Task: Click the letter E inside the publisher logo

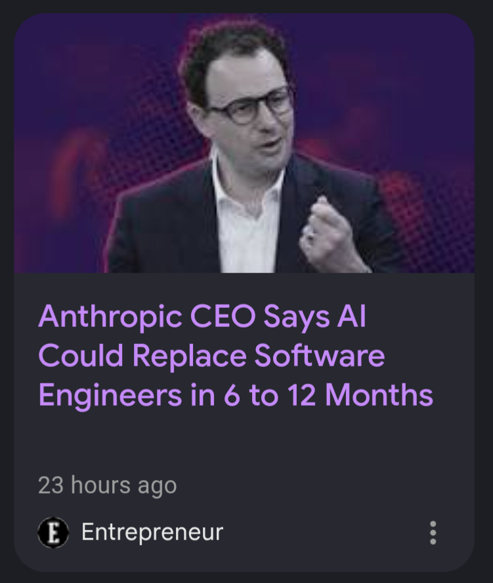Action: click(54, 533)
